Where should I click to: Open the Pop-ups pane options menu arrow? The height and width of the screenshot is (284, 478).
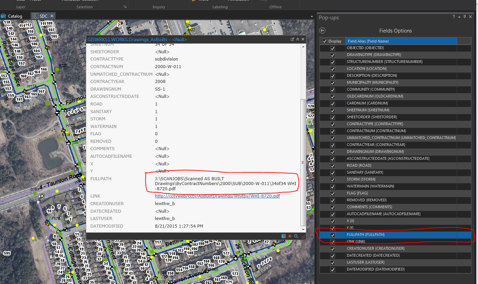coord(459,17)
